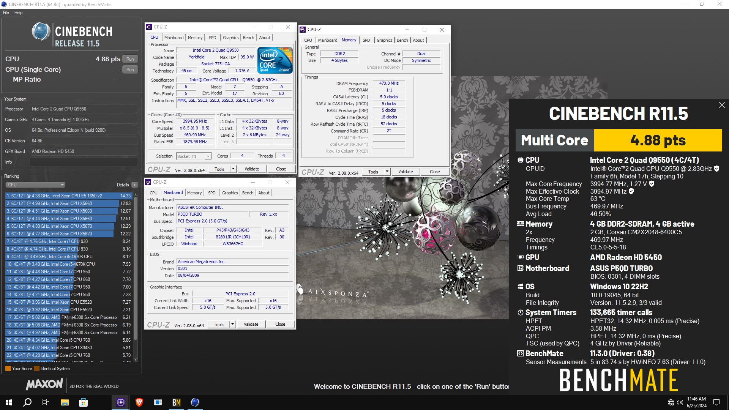
Task: Click BenchMate CPU chip icon
Action: click(x=520, y=160)
